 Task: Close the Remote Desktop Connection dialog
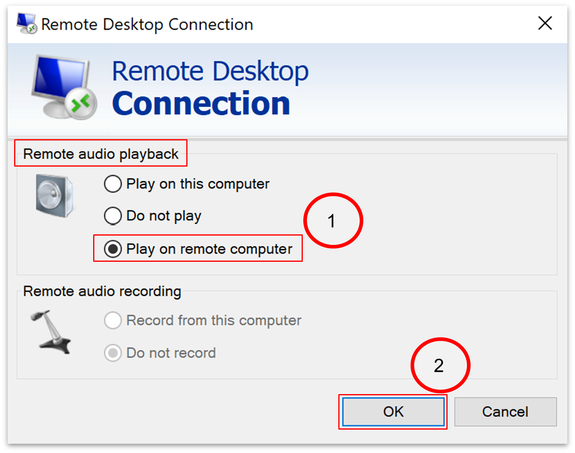point(545,23)
